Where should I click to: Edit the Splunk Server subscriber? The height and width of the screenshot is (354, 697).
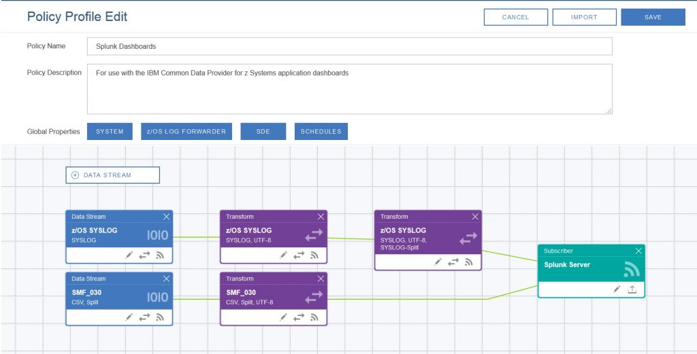pyautogui.click(x=617, y=289)
